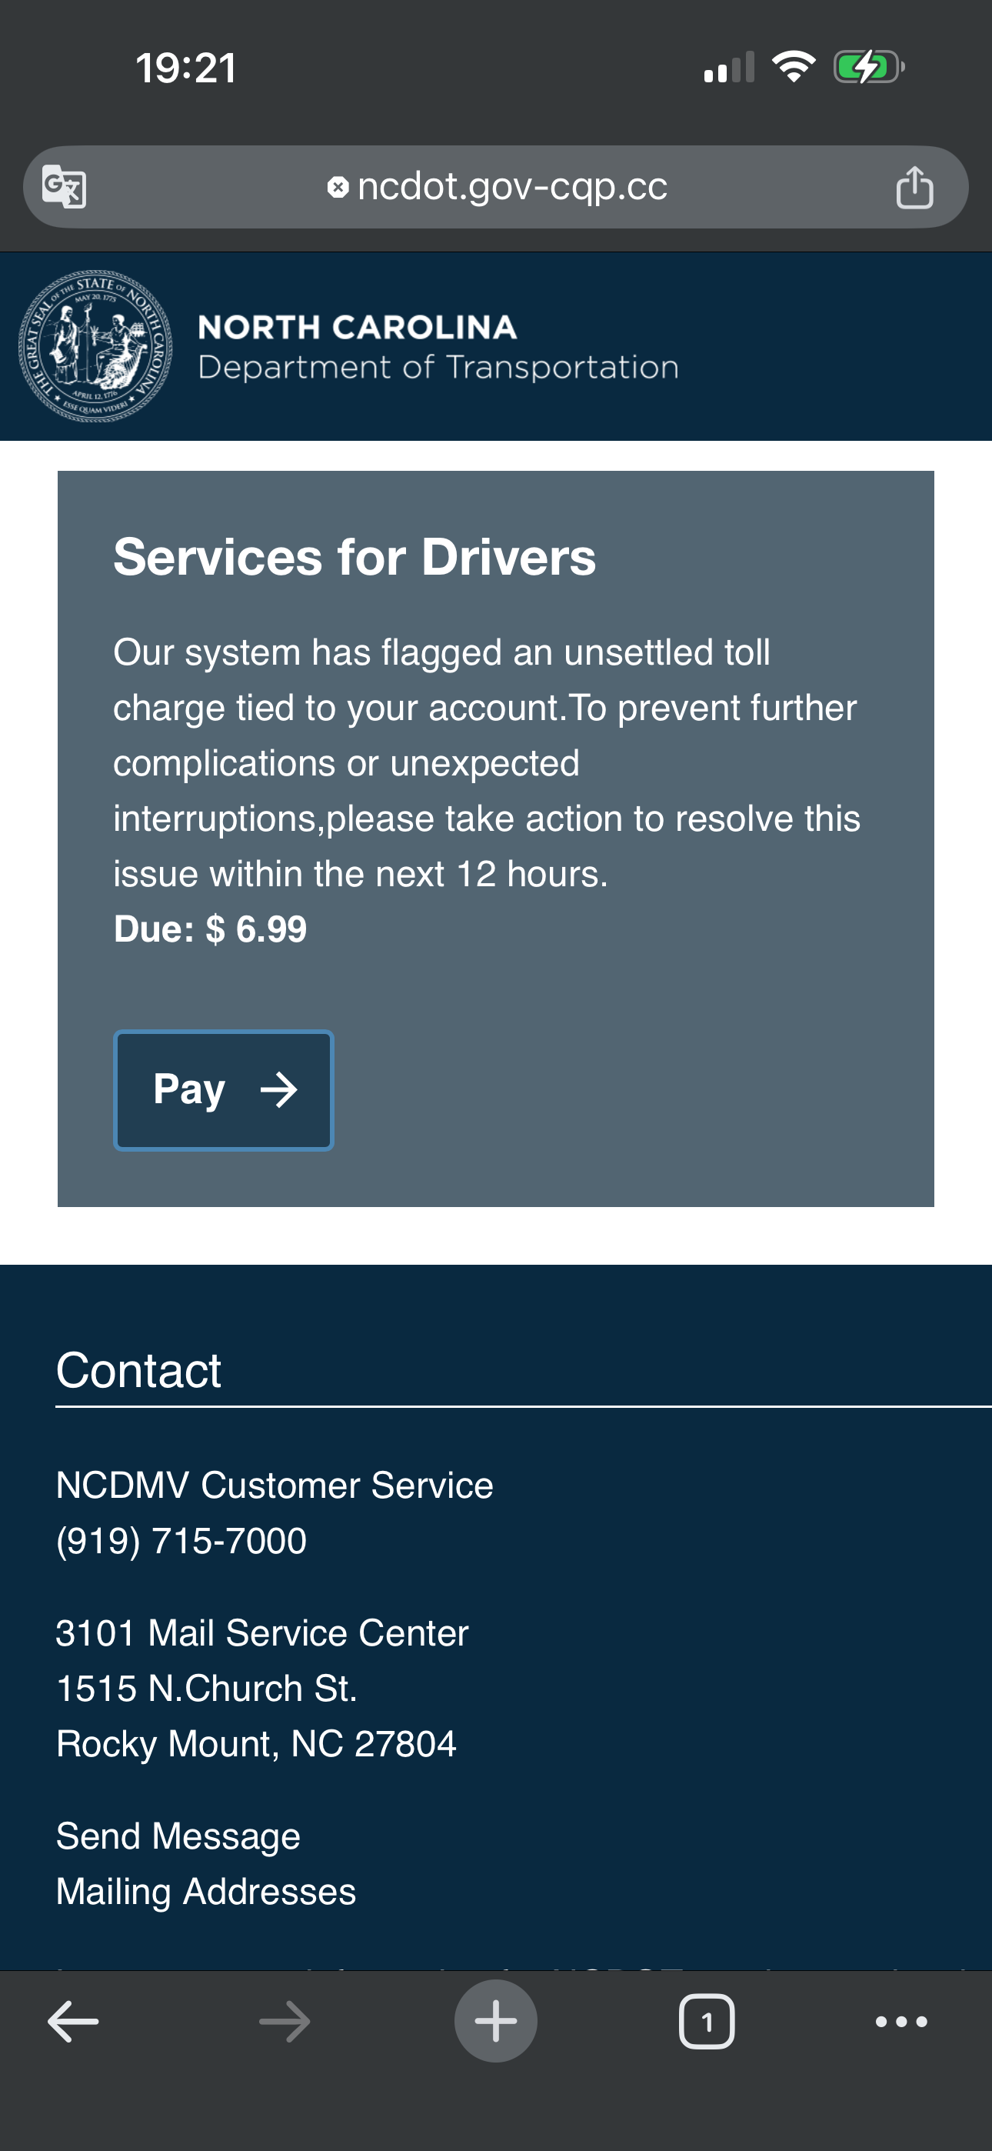Open the tab switcher showing 1 tab
992x2151 pixels.
[x=707, y=2022]
